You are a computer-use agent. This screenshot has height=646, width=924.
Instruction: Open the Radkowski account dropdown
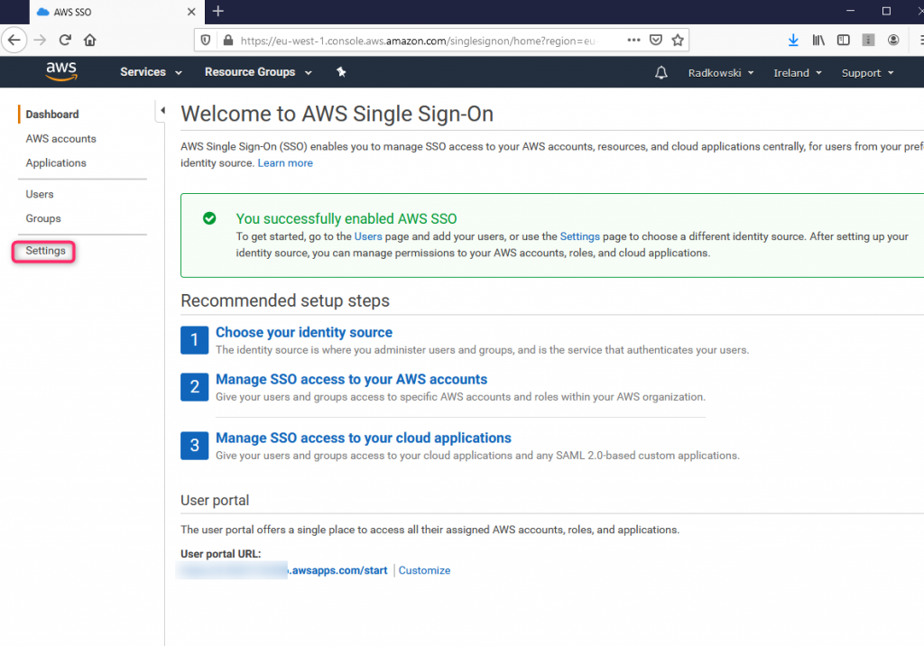[x=721, y=73]
